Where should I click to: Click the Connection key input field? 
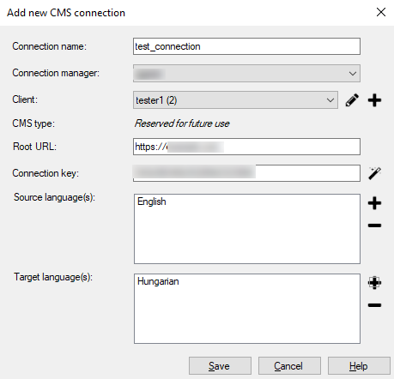[x=246, y=173]
